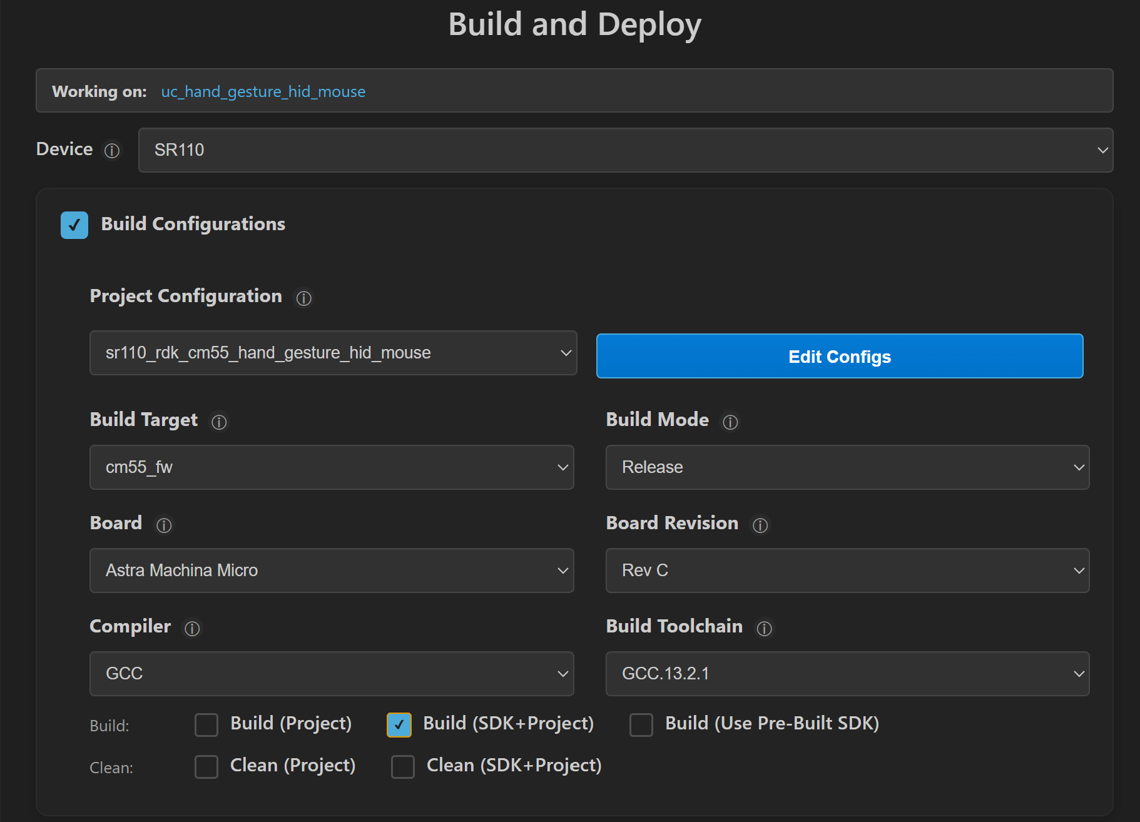Image resolution: width=1140 pixels, height=822 pixels.
Task: Check the Clean (SDK+Project) checkbox
Action: click(403, 766)
